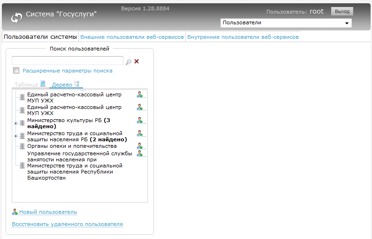
Task: Switch to the Таблица view tab
Action: [x=26, y=85]
